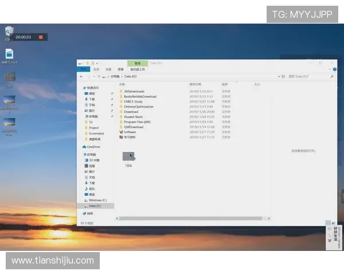Viewport: 344px width, 275px height.
Task: Select the BaiduNetdiskDownload folder
Action: pos(139,96)
